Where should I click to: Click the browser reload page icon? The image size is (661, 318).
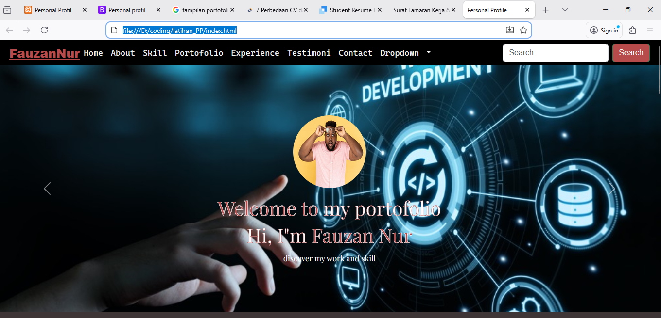click(x=44, y=30)
